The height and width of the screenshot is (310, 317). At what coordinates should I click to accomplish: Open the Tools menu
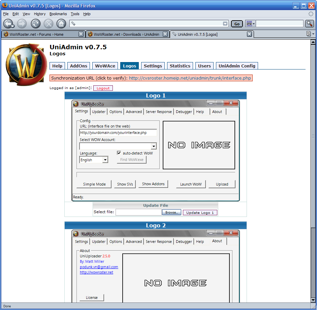pos(75,14)
